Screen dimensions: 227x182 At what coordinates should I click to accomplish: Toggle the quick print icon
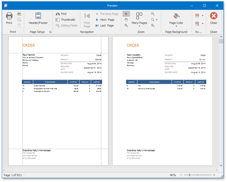click(x=19, y=14)
